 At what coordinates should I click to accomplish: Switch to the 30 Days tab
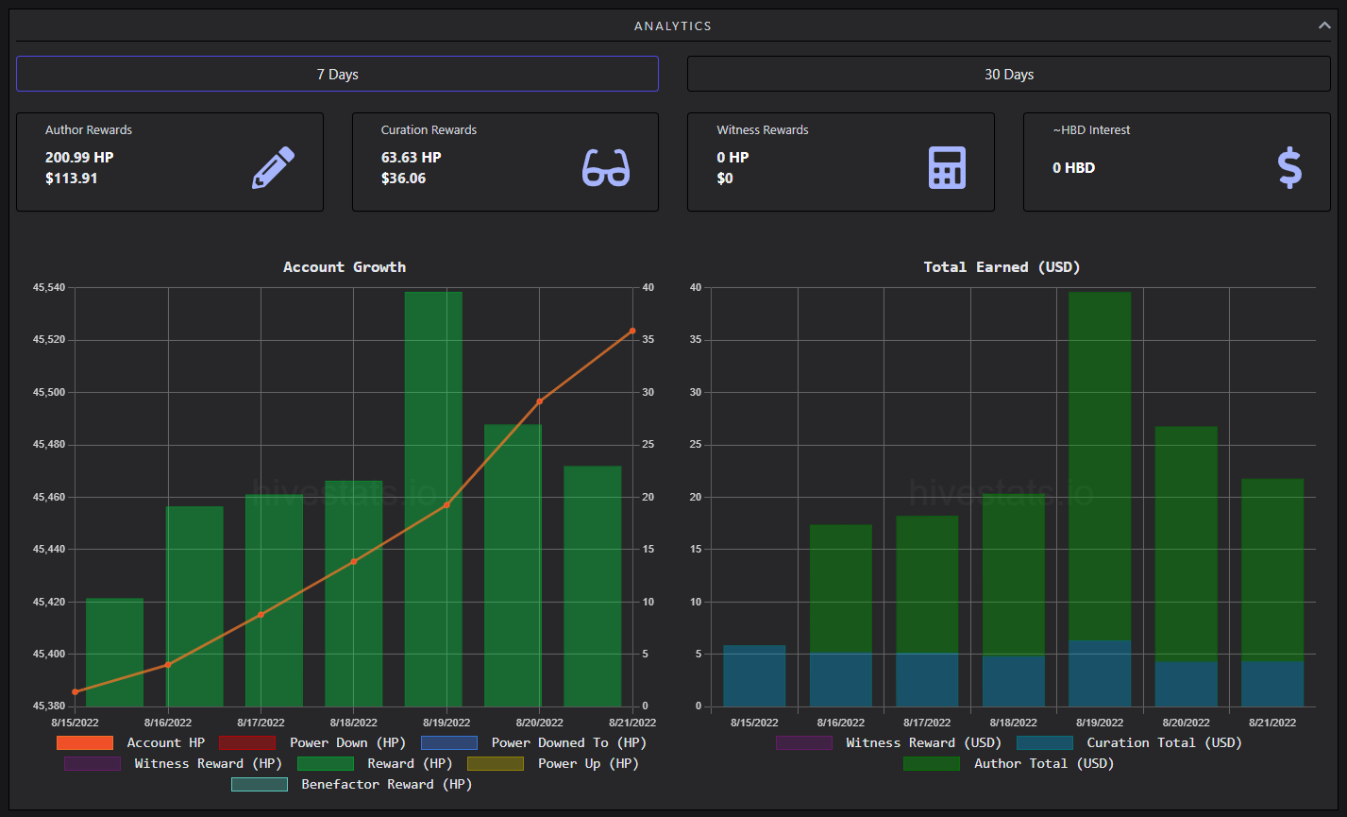coord(1009,74)
